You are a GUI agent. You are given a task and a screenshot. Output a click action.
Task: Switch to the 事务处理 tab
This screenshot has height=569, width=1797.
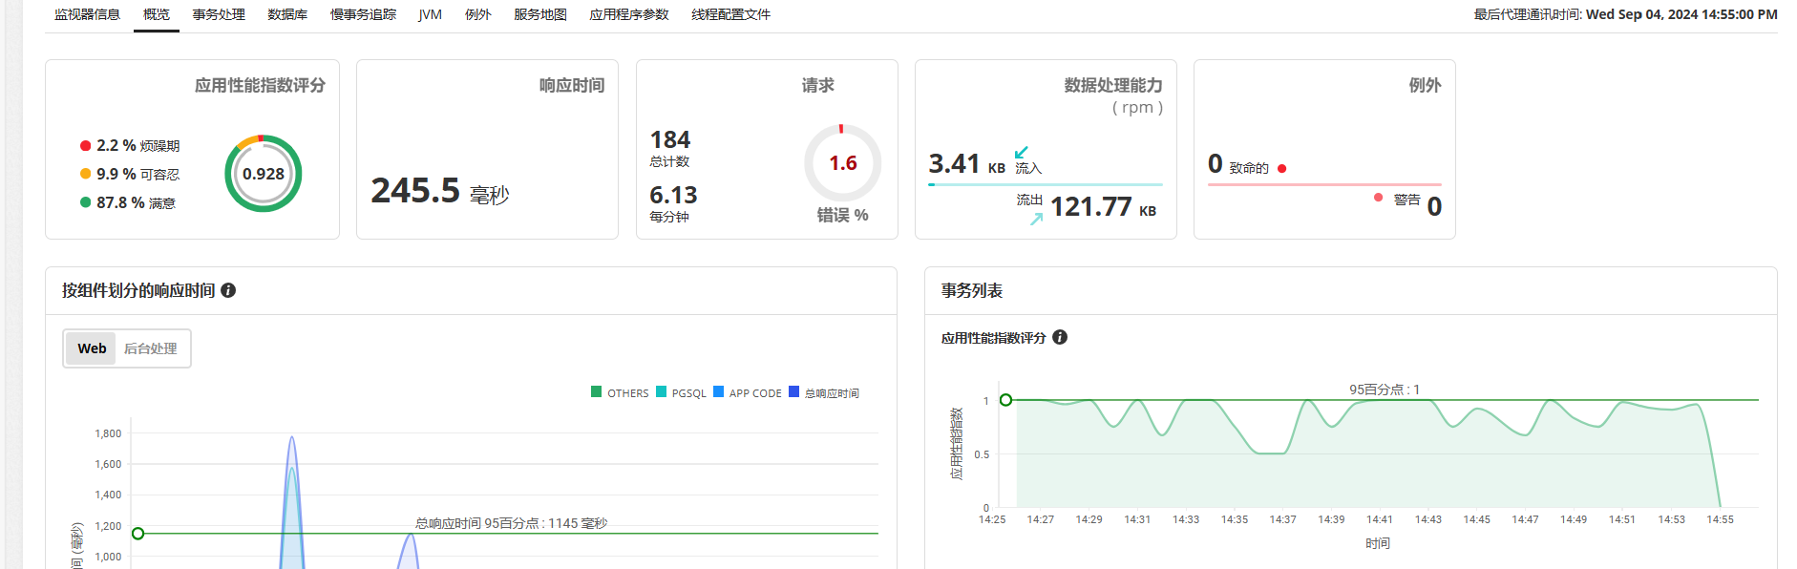[219, 14]
